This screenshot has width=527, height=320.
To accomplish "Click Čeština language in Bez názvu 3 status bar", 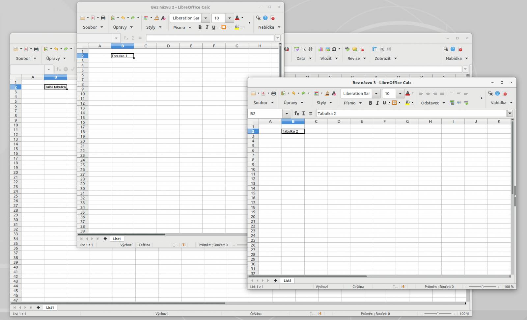I will [x=358, y=287].
